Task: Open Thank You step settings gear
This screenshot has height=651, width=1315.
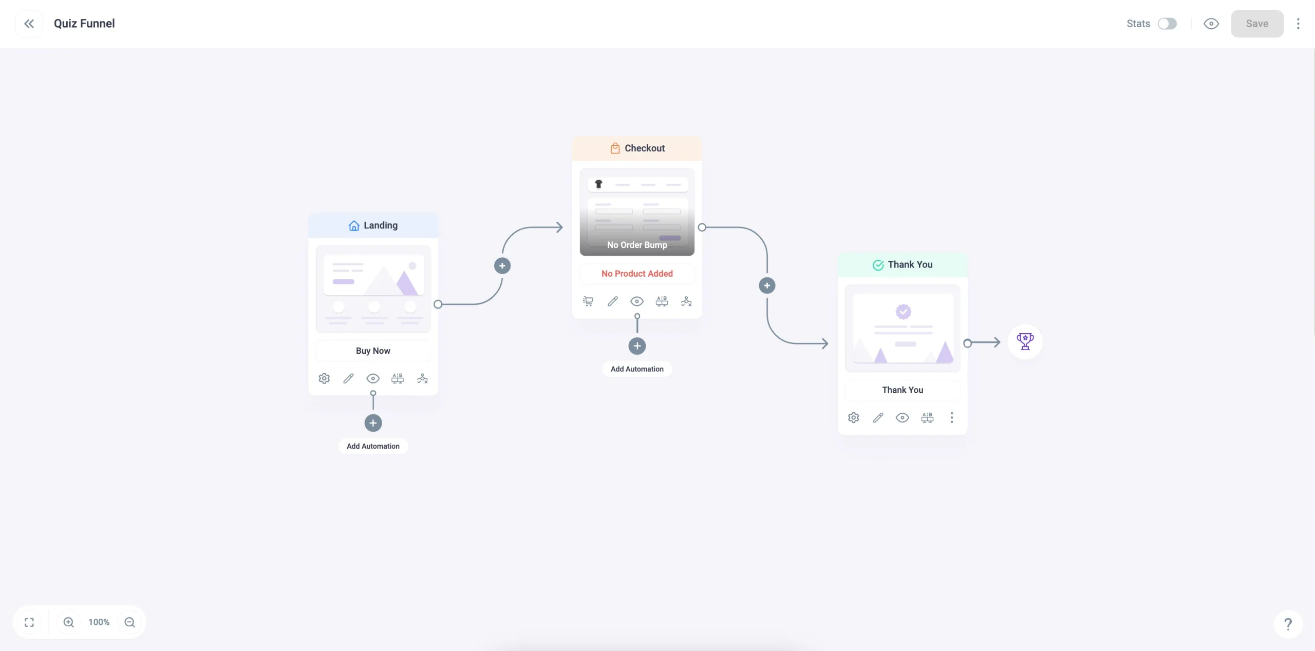Action: pyautogui.click(x=854, y=417)
